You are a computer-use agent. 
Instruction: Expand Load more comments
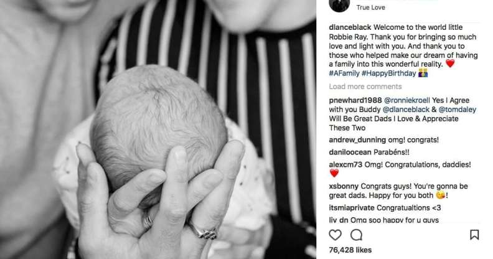[365, 87]
